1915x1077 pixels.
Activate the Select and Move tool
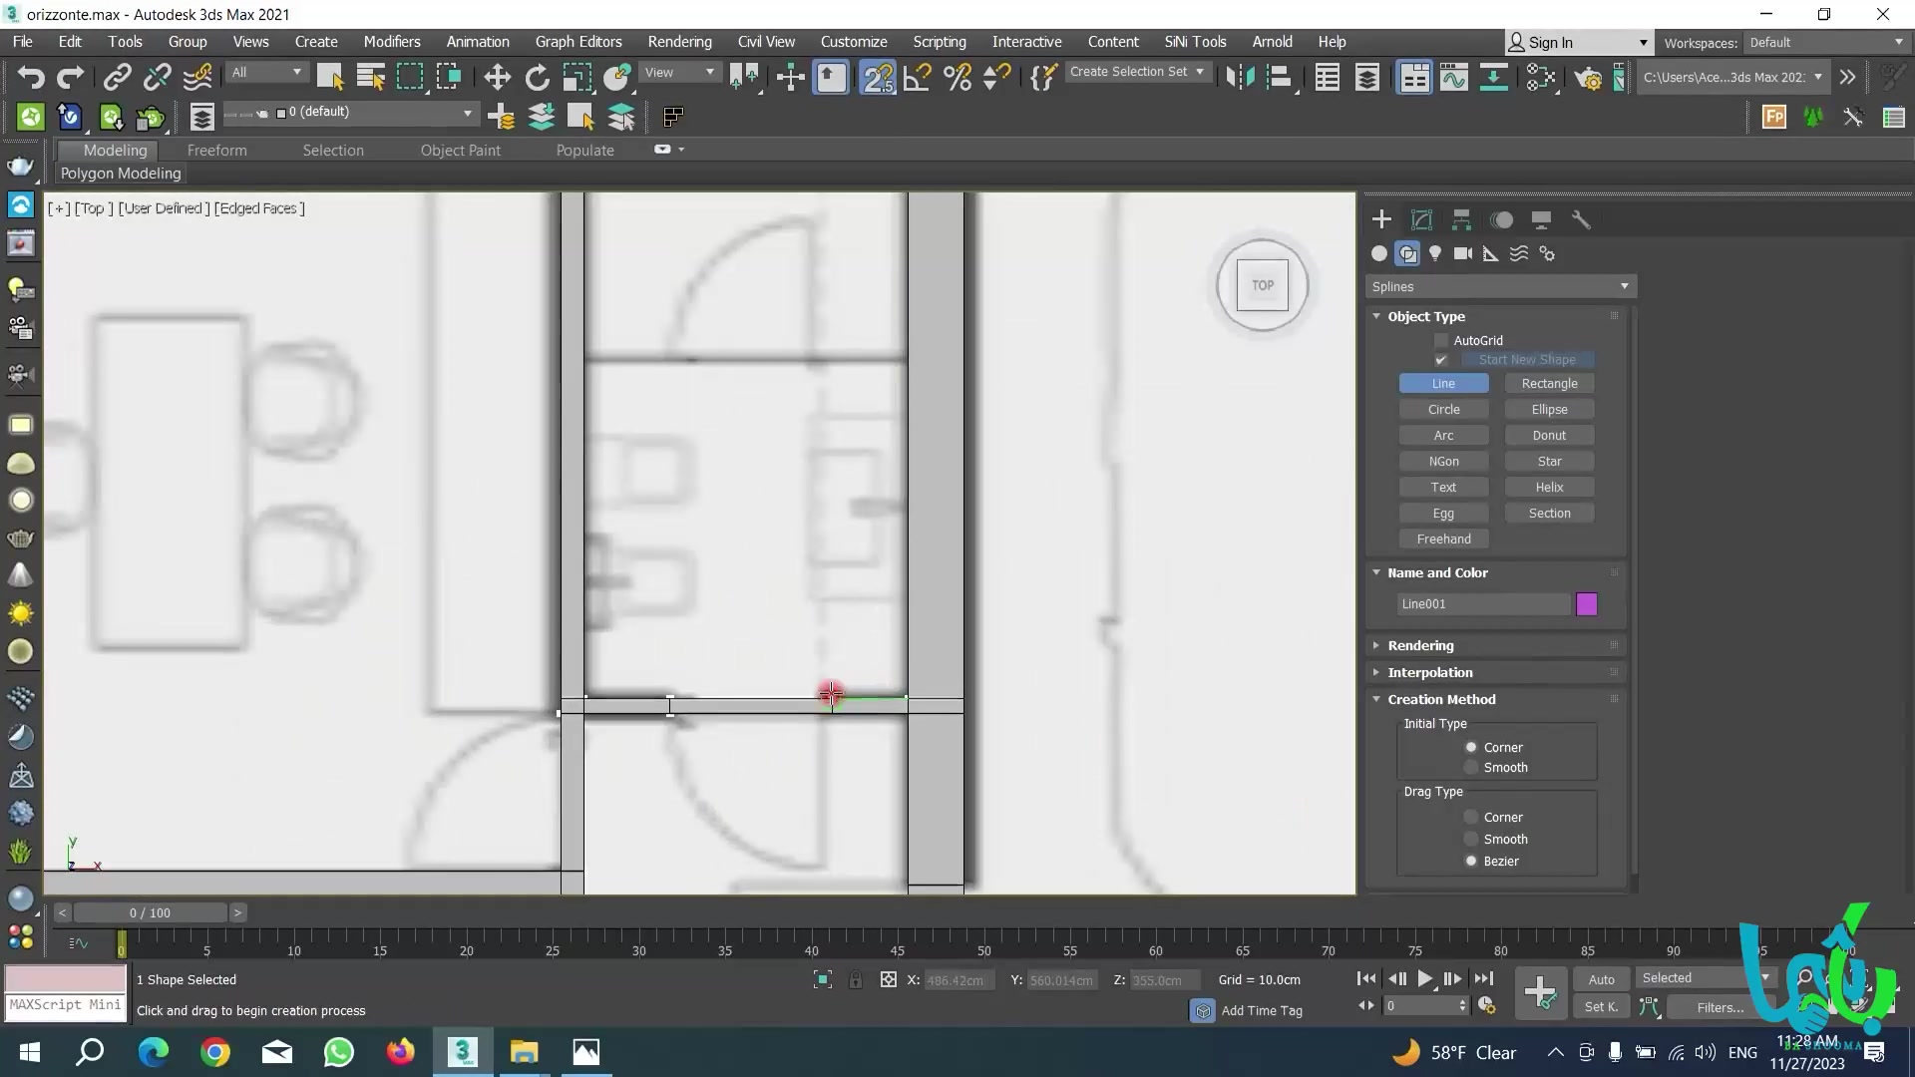(x=497, y=77)
